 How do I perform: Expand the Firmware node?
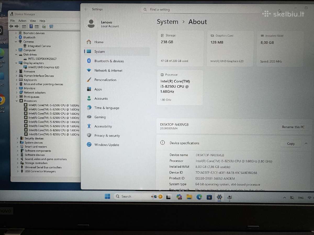point(16,71)
